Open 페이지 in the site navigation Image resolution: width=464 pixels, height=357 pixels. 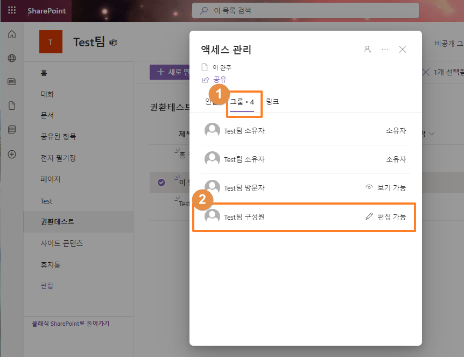tap(50, 179)
